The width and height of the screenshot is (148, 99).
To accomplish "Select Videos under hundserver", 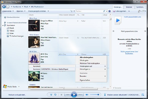I will (12, 31).
